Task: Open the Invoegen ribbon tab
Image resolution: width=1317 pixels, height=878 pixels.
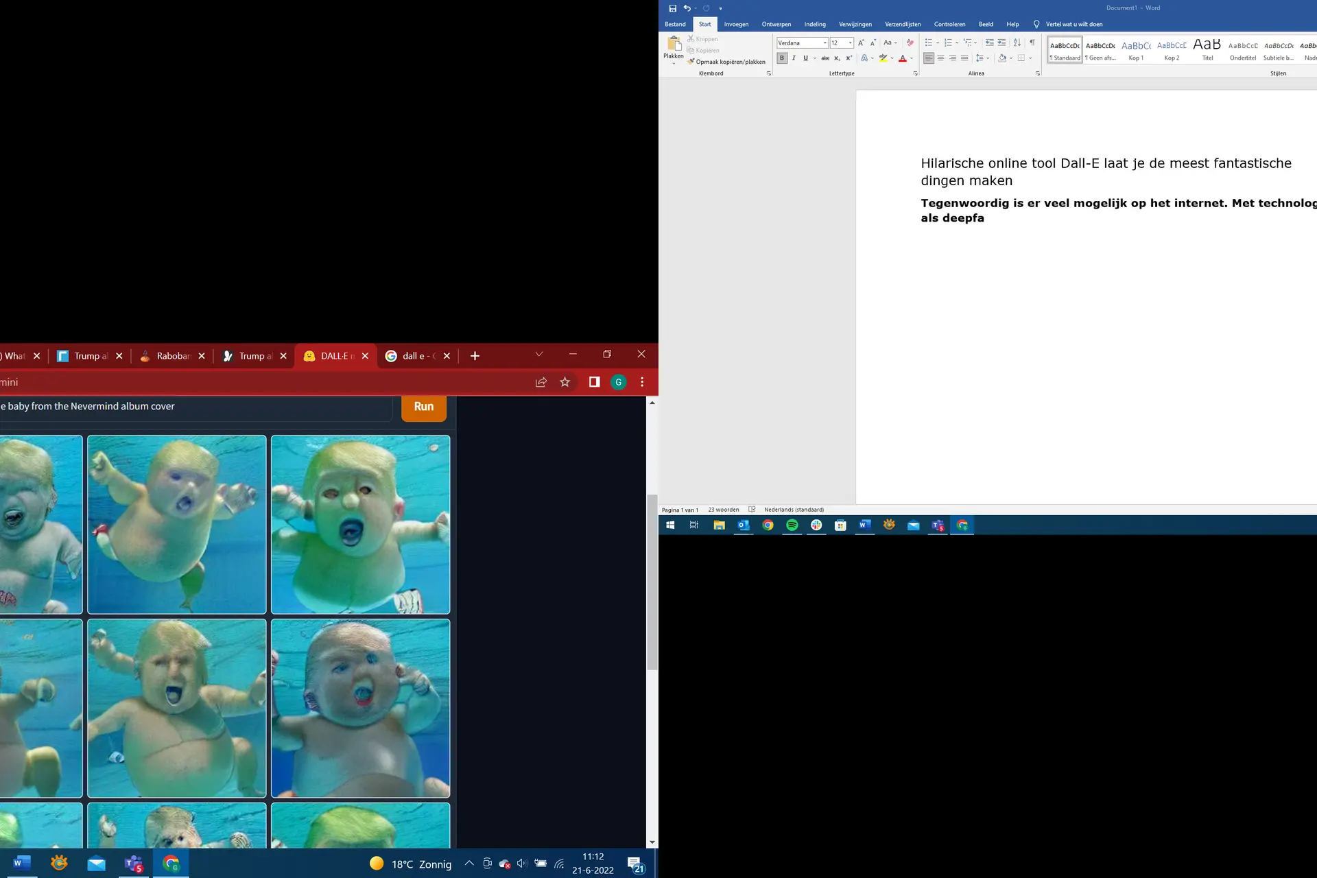Action: [x=736, y=25]
